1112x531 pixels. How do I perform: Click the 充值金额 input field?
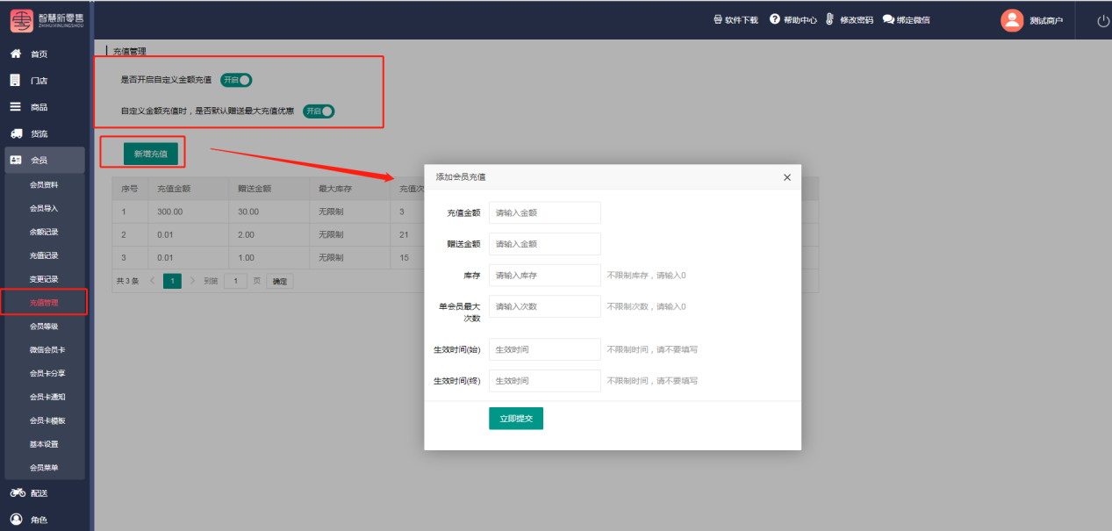545,212
